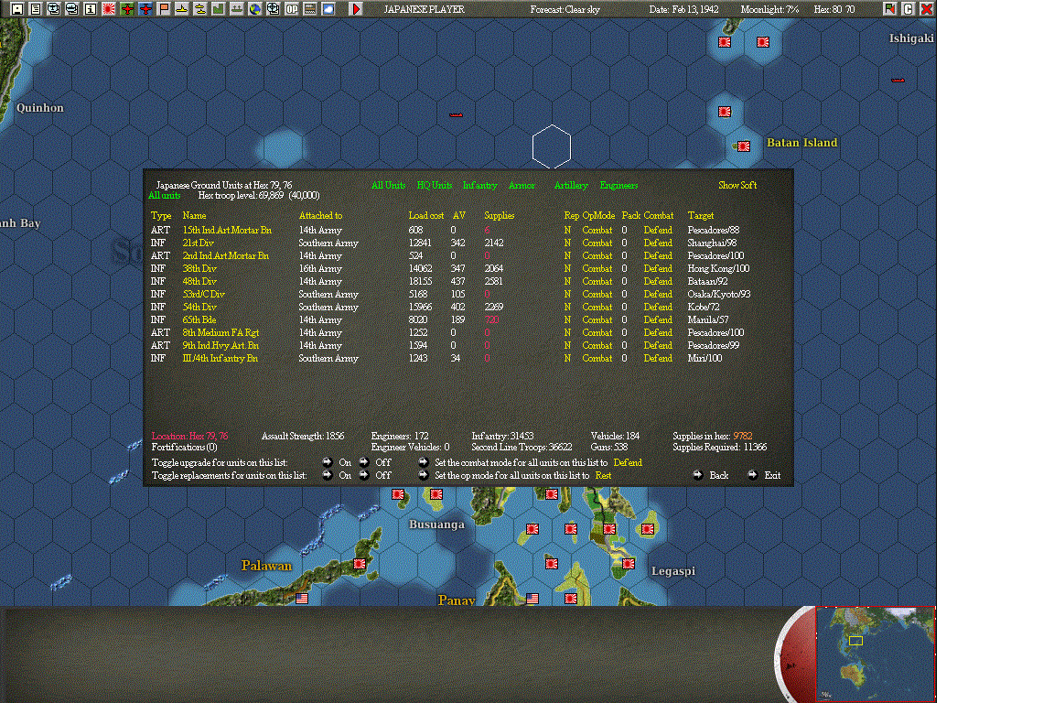Change 'Defend' combat mode for 21st Div
The image size is (1054, 703).
point(658,243)
